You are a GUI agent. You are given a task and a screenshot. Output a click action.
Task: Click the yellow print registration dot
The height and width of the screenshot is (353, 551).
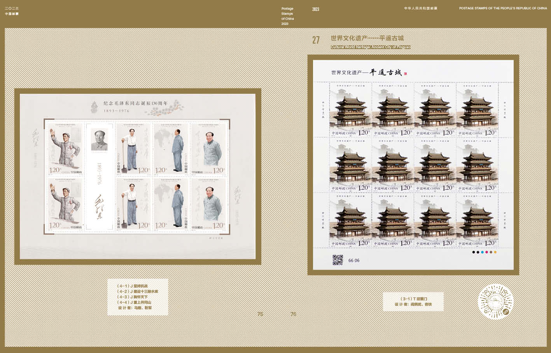pyautogui.click(x=495, y=252)
